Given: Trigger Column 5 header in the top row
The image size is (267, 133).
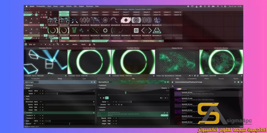Looking at the screenshot, I should (105, 12).
